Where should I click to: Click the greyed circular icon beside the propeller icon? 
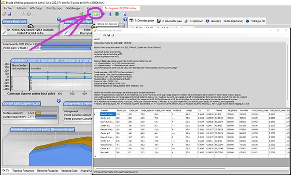pyautogui.click(x=29, y=14)
